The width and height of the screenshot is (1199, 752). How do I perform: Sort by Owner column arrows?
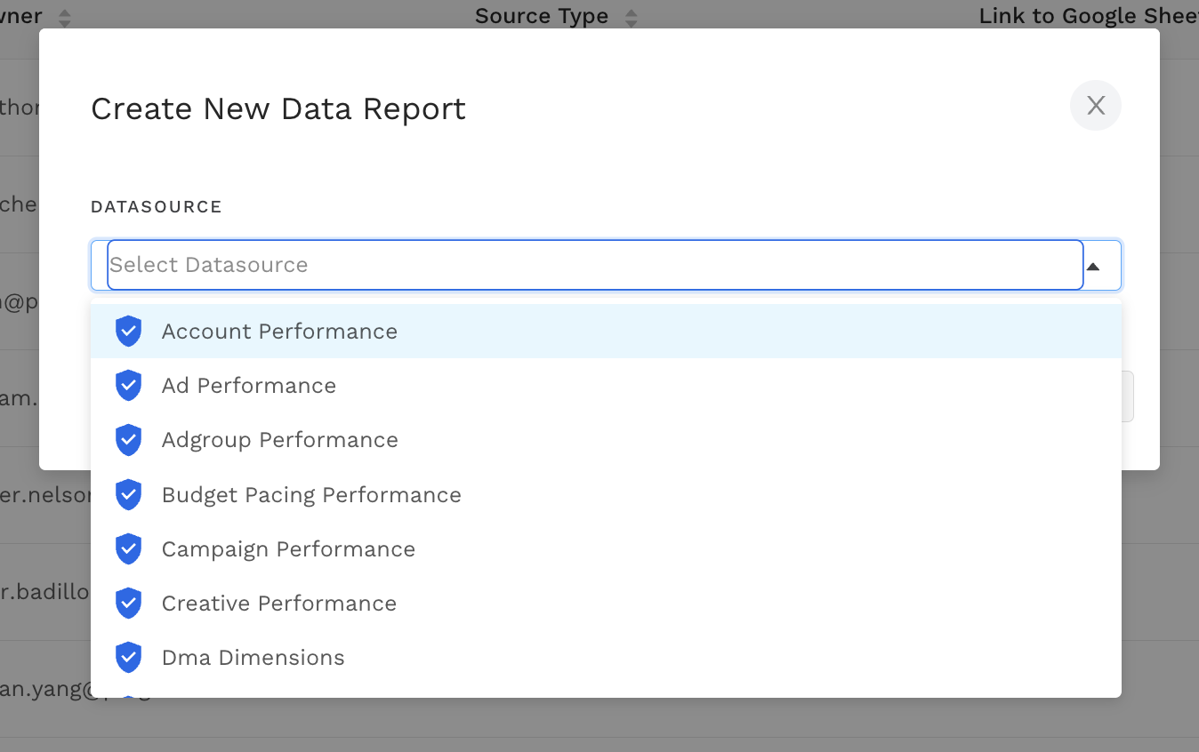[x=64, y=17]
